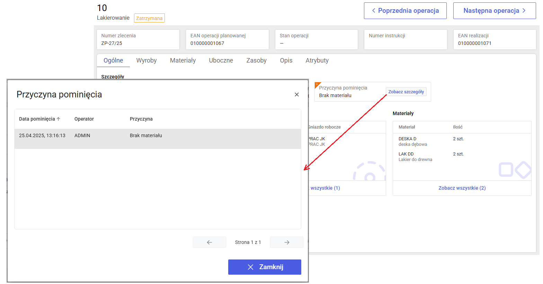Click the Przyczyna column header
Image resolution: width=543 pixels, height=284 pixels.
click(x=141, y=119)
